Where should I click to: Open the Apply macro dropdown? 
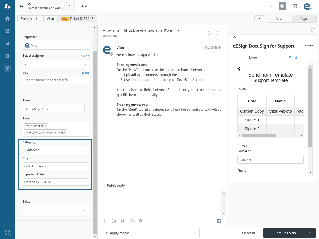click(x=150, y=233)
